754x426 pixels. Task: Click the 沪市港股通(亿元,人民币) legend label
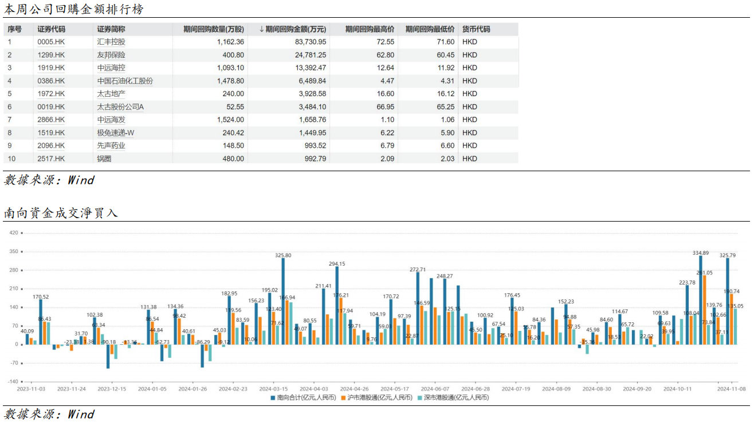point(379,397)
